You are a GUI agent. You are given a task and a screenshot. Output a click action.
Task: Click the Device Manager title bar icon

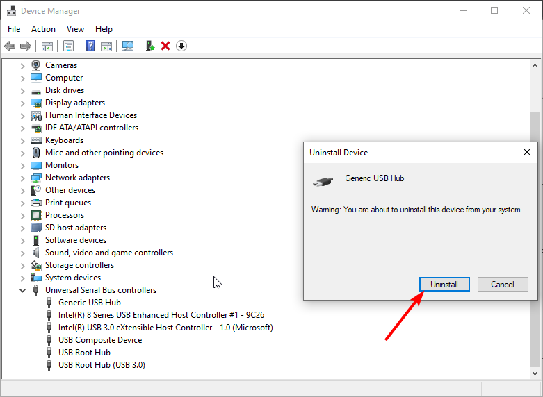coord(11,11)
